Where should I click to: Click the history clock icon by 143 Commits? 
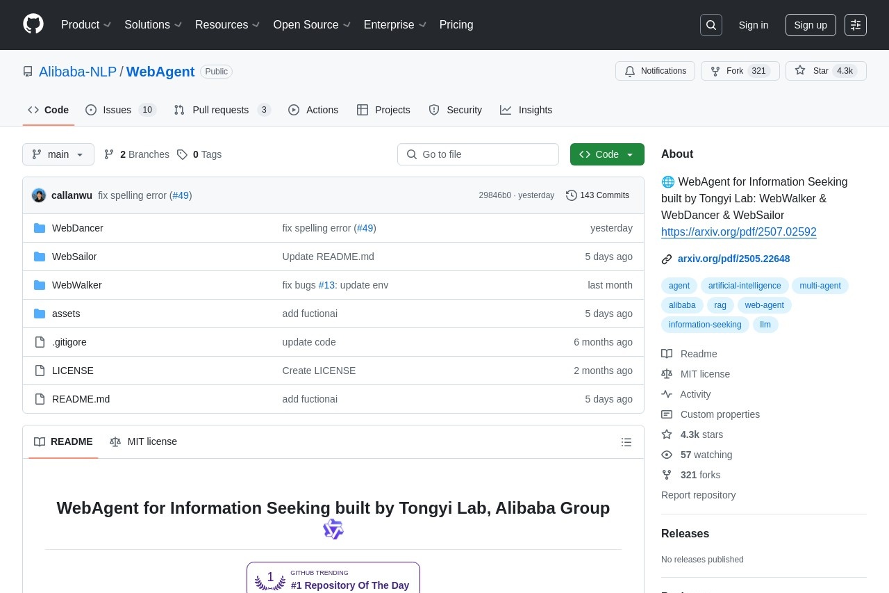pos(572,195)
